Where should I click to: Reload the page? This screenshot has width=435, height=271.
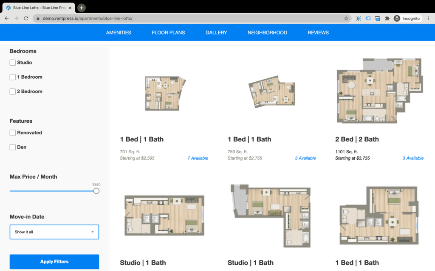pyautogui.click(x=26, y=19)
